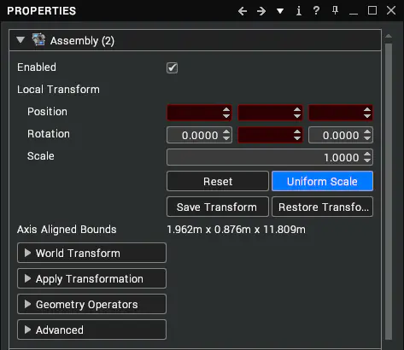
Task: Maximize the Properties panel
Action: click(372, 10)
